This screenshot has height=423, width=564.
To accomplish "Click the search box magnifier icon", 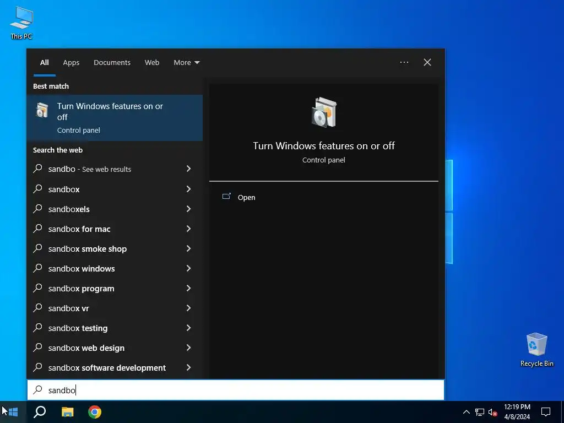I will coord(38,389).
